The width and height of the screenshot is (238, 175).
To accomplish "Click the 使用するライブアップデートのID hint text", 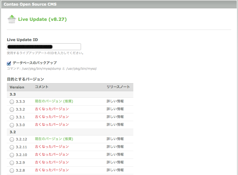I will coord(45,53).
